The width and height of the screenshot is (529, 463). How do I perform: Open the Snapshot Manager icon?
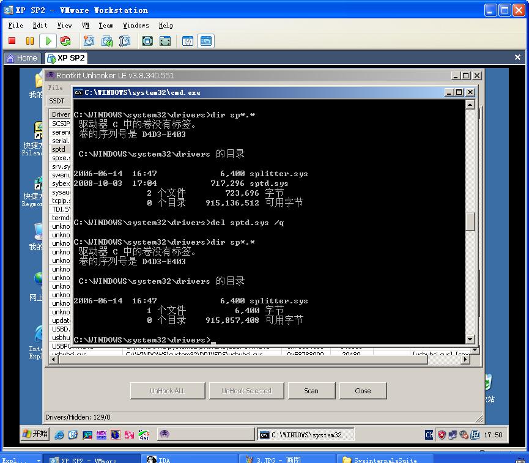click(125, 41)
